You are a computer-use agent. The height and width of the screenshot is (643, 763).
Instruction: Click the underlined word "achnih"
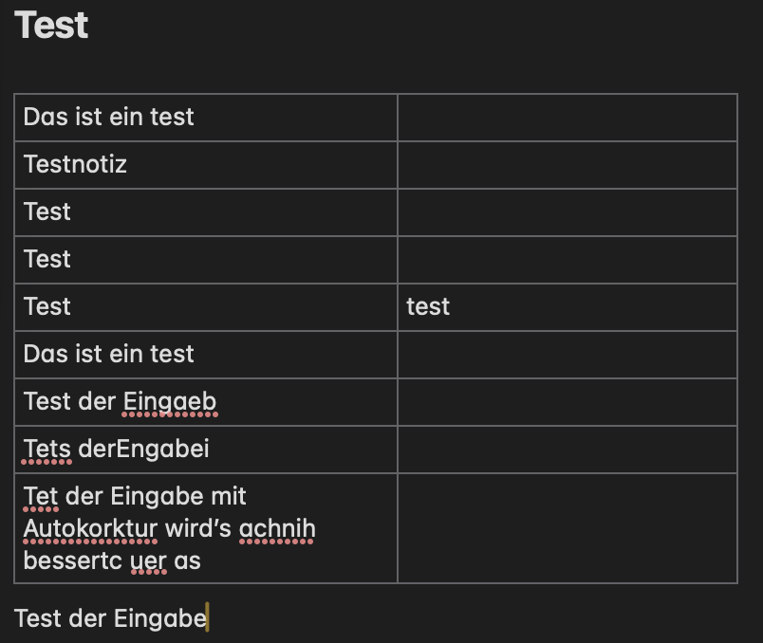tap(277, 527)
